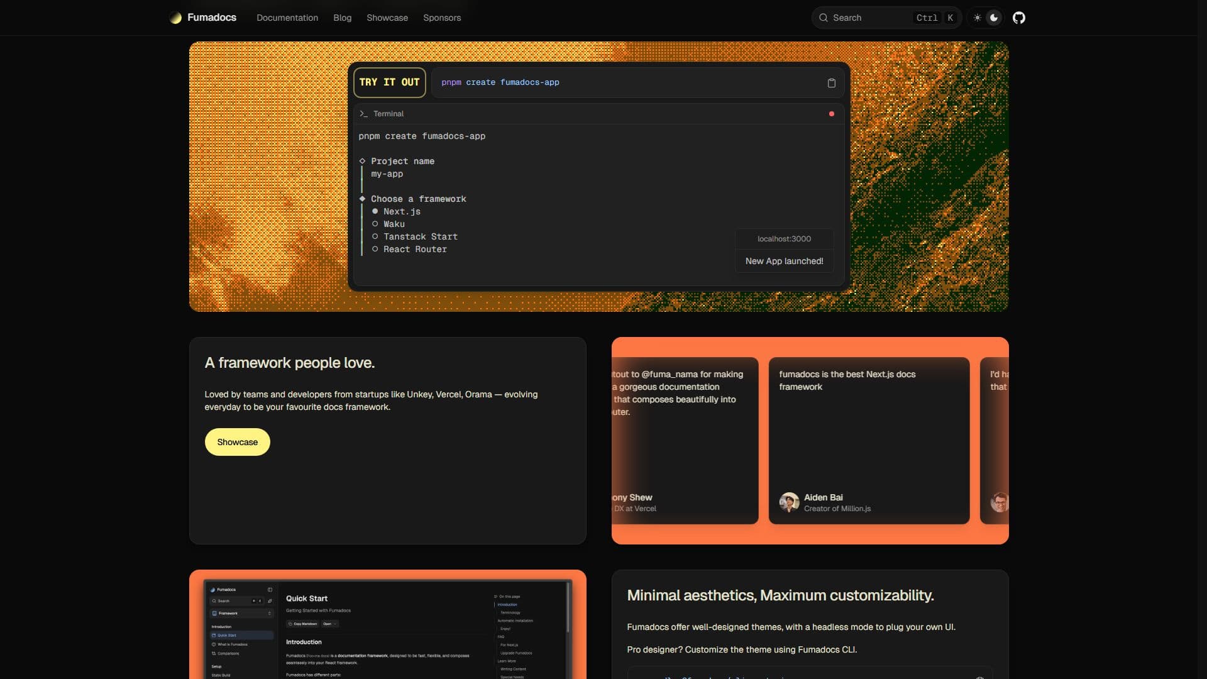Click the 'pnpm create fumadocs-app' command box
This screenshot has height=679, width=1207.
point(637,82)
